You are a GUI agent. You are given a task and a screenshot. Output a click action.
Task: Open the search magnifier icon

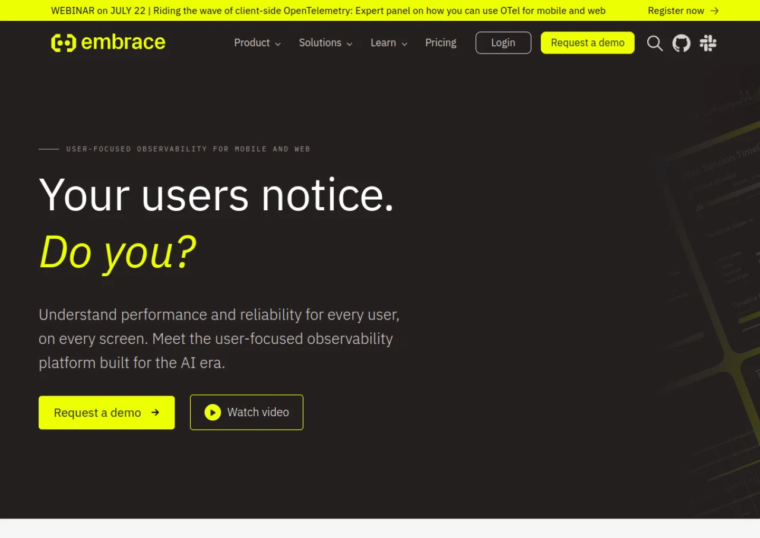click(x=655, y=43)
